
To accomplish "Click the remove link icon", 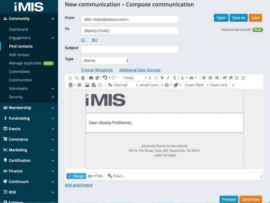I will tap(100, 85).
